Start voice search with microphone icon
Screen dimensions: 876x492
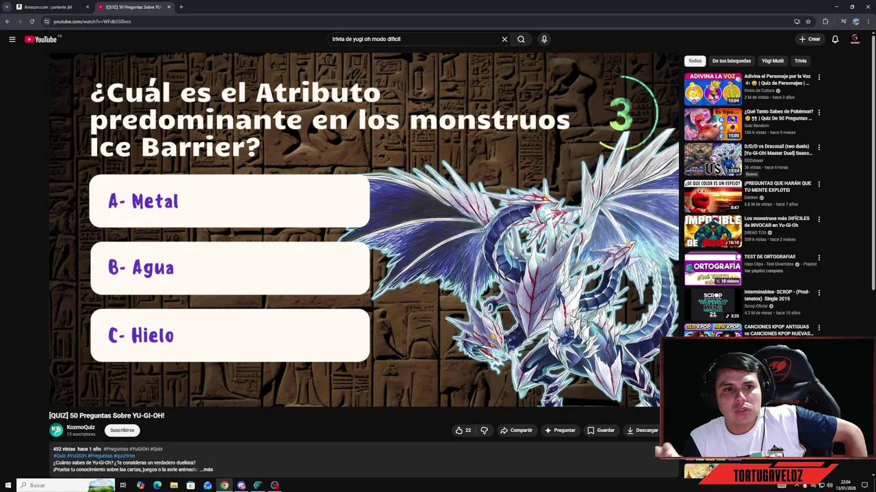click(544, 39)
